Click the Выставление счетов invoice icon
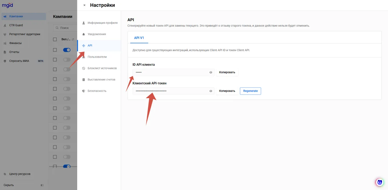 (x=84, y=80)
